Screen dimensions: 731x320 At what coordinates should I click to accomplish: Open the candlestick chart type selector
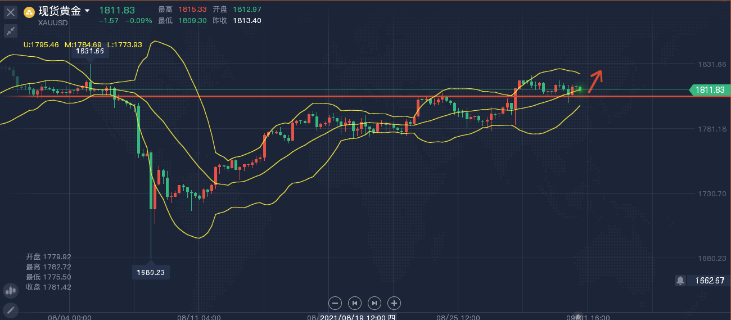click(x=10, y=291)
